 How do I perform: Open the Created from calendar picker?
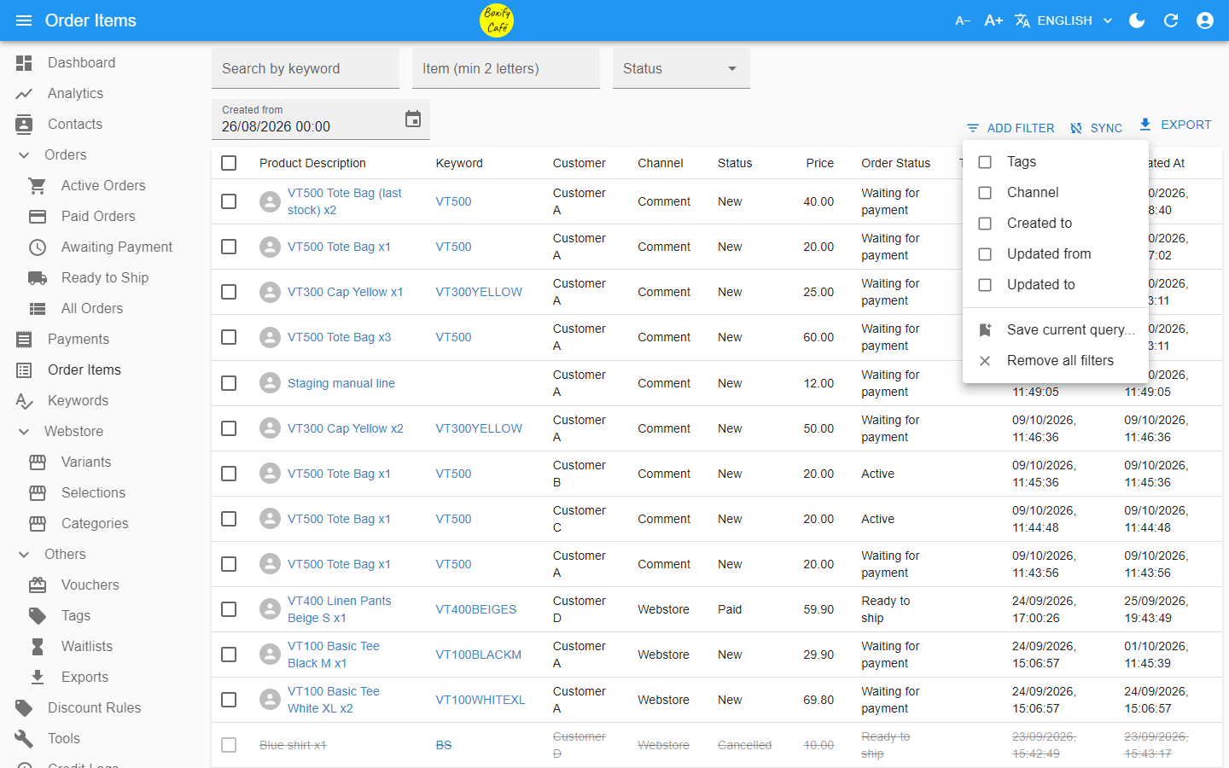click(x=413, y=119)
